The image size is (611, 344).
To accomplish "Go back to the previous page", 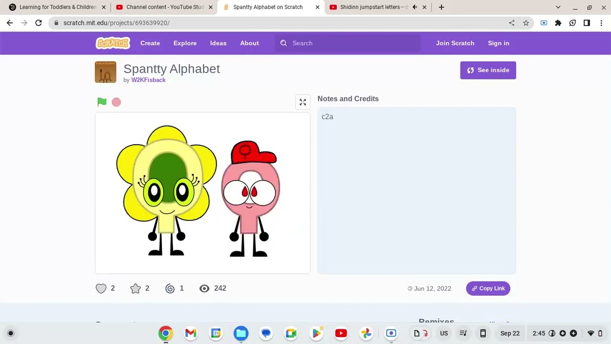I will click(10, 23).
